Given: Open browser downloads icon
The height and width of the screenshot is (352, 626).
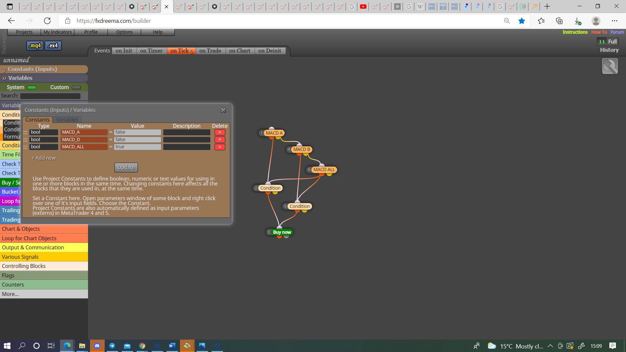Looking at the screenshot, I should point(577,21).
